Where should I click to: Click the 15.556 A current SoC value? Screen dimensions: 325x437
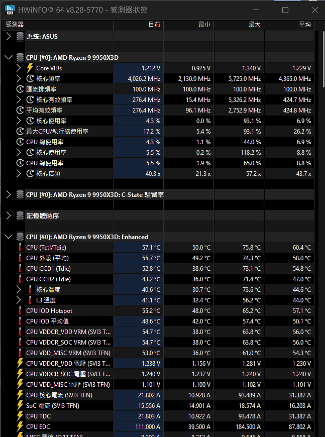tap(149, 405)
